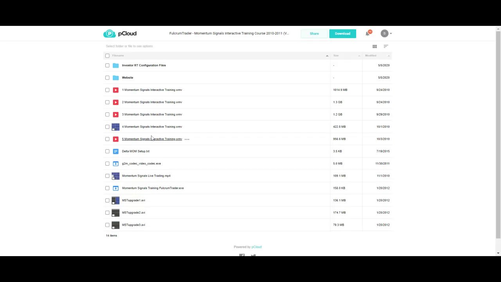Open MSTupgrade2.avi file name
Viewport: 501px width, 282px height.
click(133, 213)
